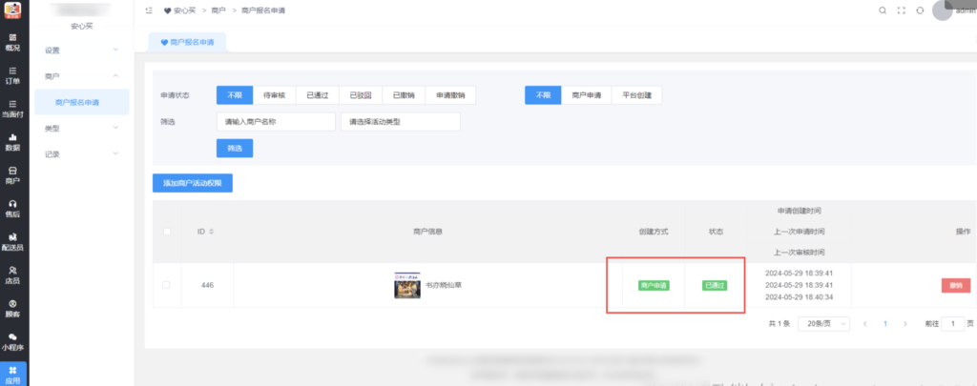
Task: Open 配送员 in the dark sidebar
Action: [12, 242]
